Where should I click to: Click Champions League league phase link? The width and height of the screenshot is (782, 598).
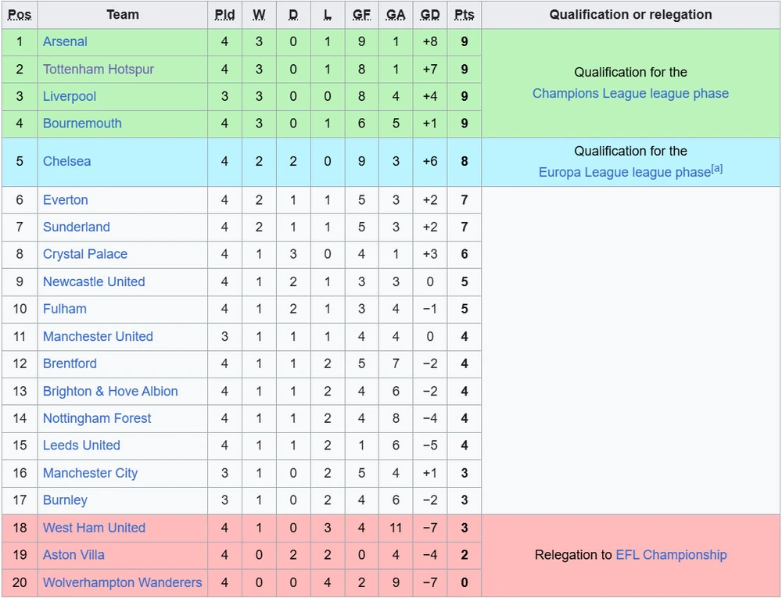[x=630, y=93]
